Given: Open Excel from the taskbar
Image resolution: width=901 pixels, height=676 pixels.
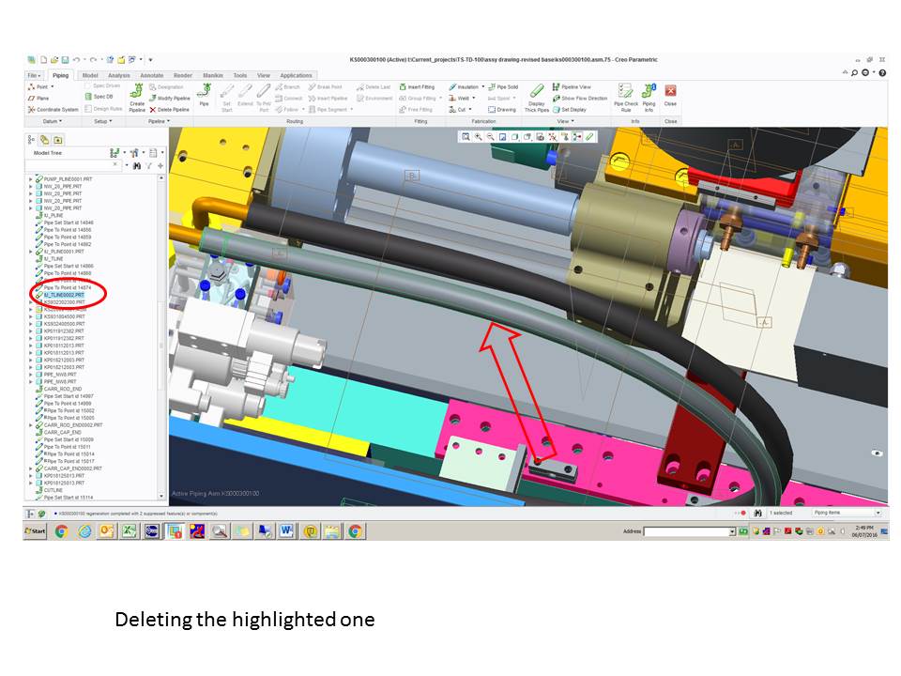Looking at the screenshot, I should pyautogui.click(x=129, y=531).
